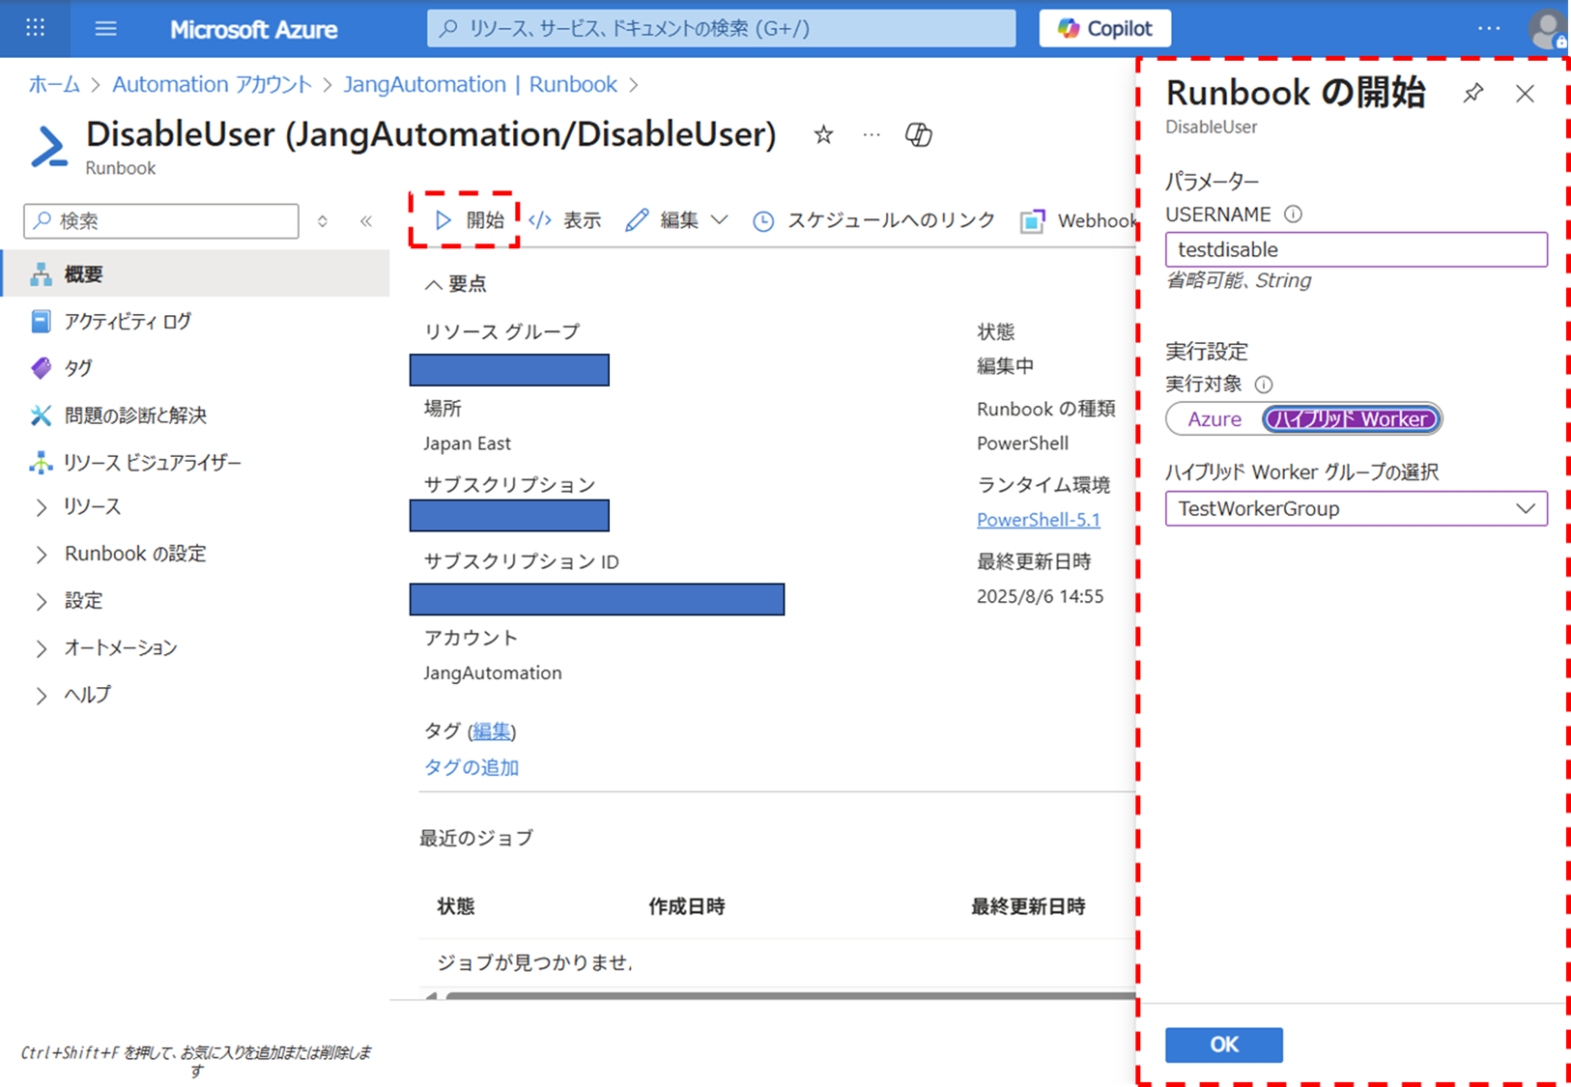1571x1087 pixels.
Task: Open アクティビティ ログ from sidebar
Action: point(127,321)
